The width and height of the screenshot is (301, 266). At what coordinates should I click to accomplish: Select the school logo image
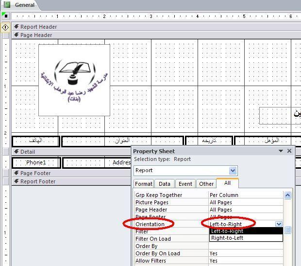(x=74, y=80)
